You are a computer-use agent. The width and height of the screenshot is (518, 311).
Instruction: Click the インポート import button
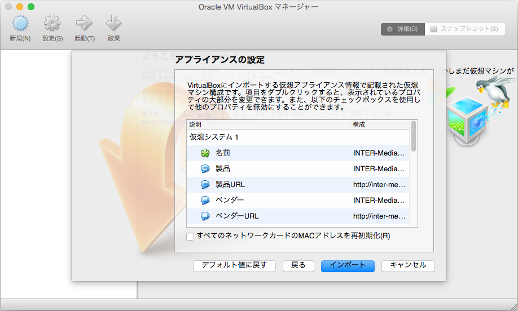point(348,266)
